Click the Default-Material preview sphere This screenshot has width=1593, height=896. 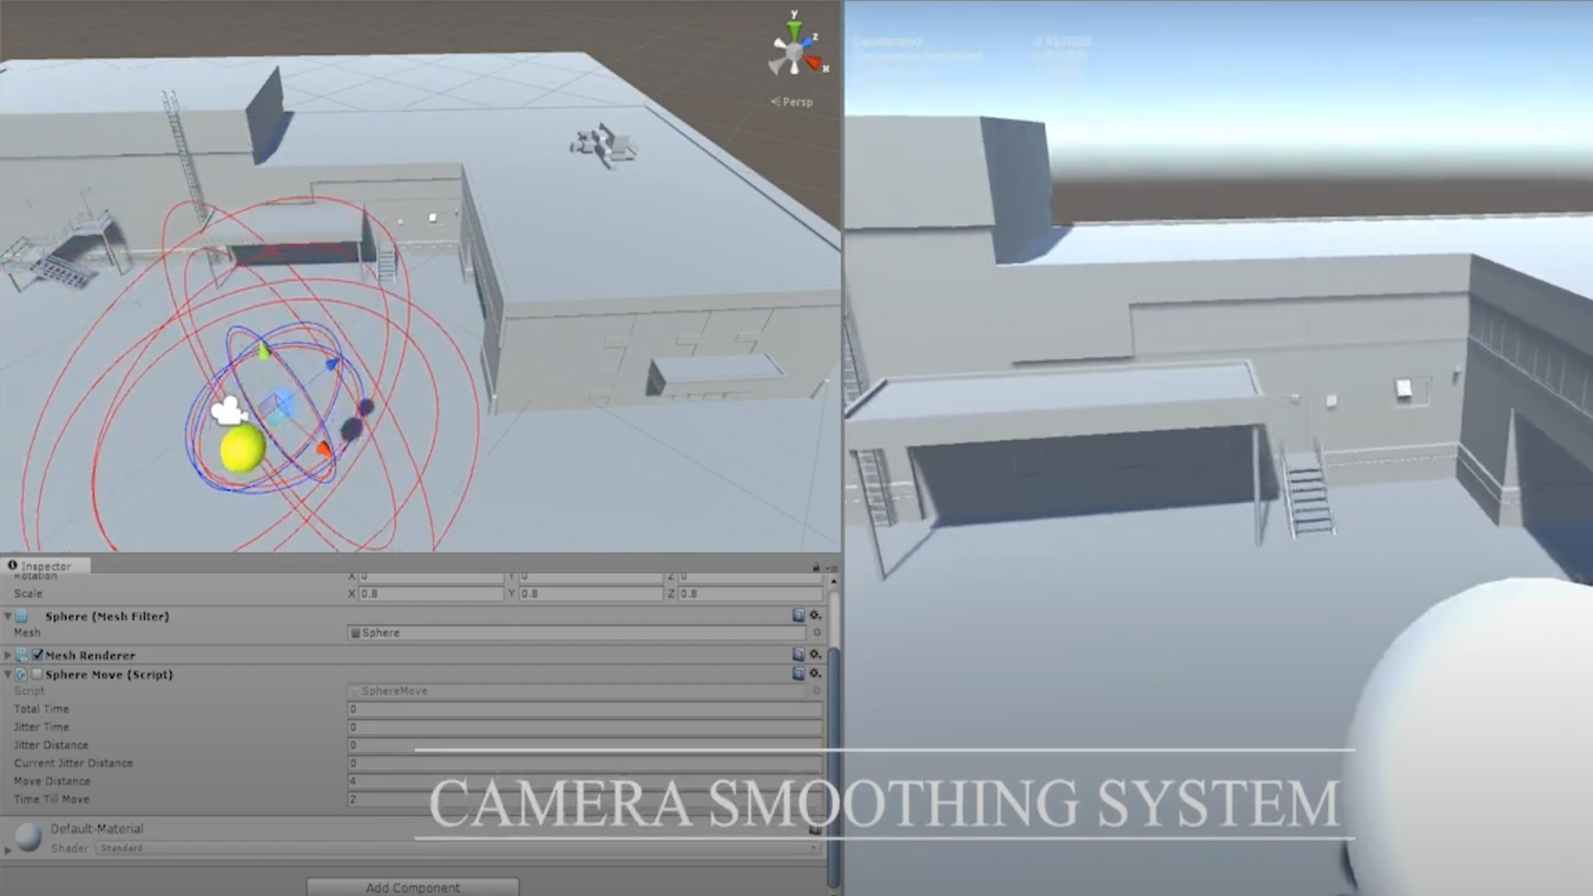tap(29, 837)
